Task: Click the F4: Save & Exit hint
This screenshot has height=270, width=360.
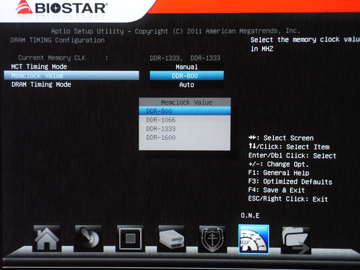Action: tap(277, 190)
